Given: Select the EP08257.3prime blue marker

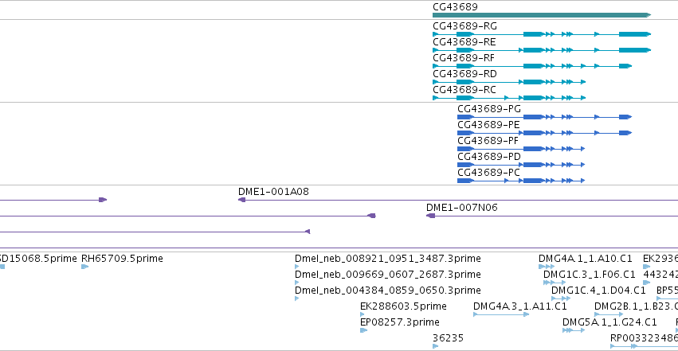Looking at the screenshot, I should [x=363, y=331].
